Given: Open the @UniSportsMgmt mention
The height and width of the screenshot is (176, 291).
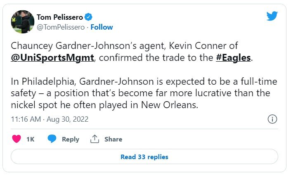Looking at the screenshot, I should (53, 58).
